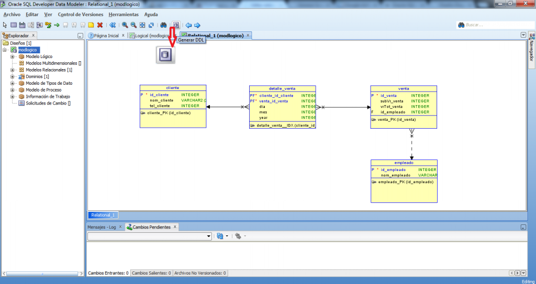
Task: Switch to the Mensajes - Log tab
Action: (x=102, y=227)
